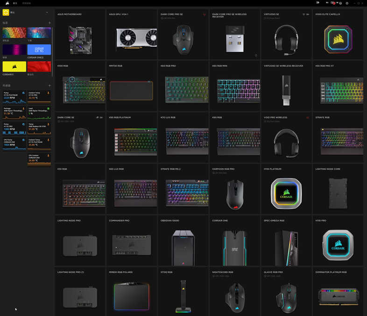
Task: Open the Strafe RGB MK.2 keyboard tile
Action: 183,189
